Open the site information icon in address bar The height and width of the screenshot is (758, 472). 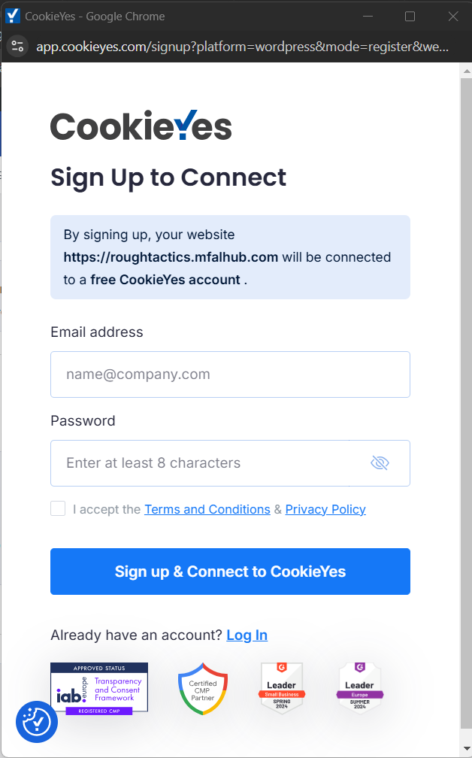tap(18, 47)
